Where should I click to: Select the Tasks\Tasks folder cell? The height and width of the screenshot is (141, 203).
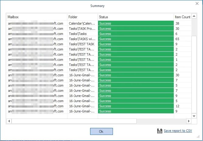pos(82,34)
